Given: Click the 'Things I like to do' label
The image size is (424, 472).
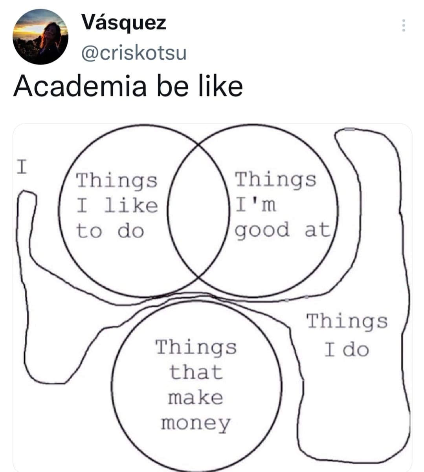Looking at the screenshot, I should click(117, 206).
